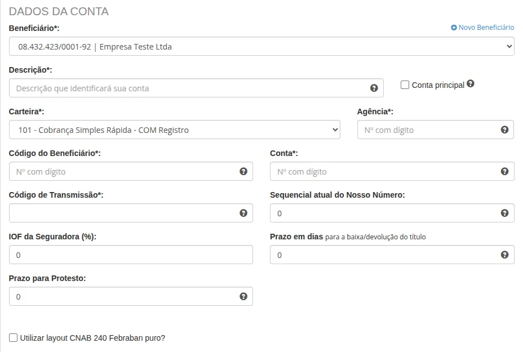Click the plus icon beside Novo Beneficiário

[x=454, y=27]
